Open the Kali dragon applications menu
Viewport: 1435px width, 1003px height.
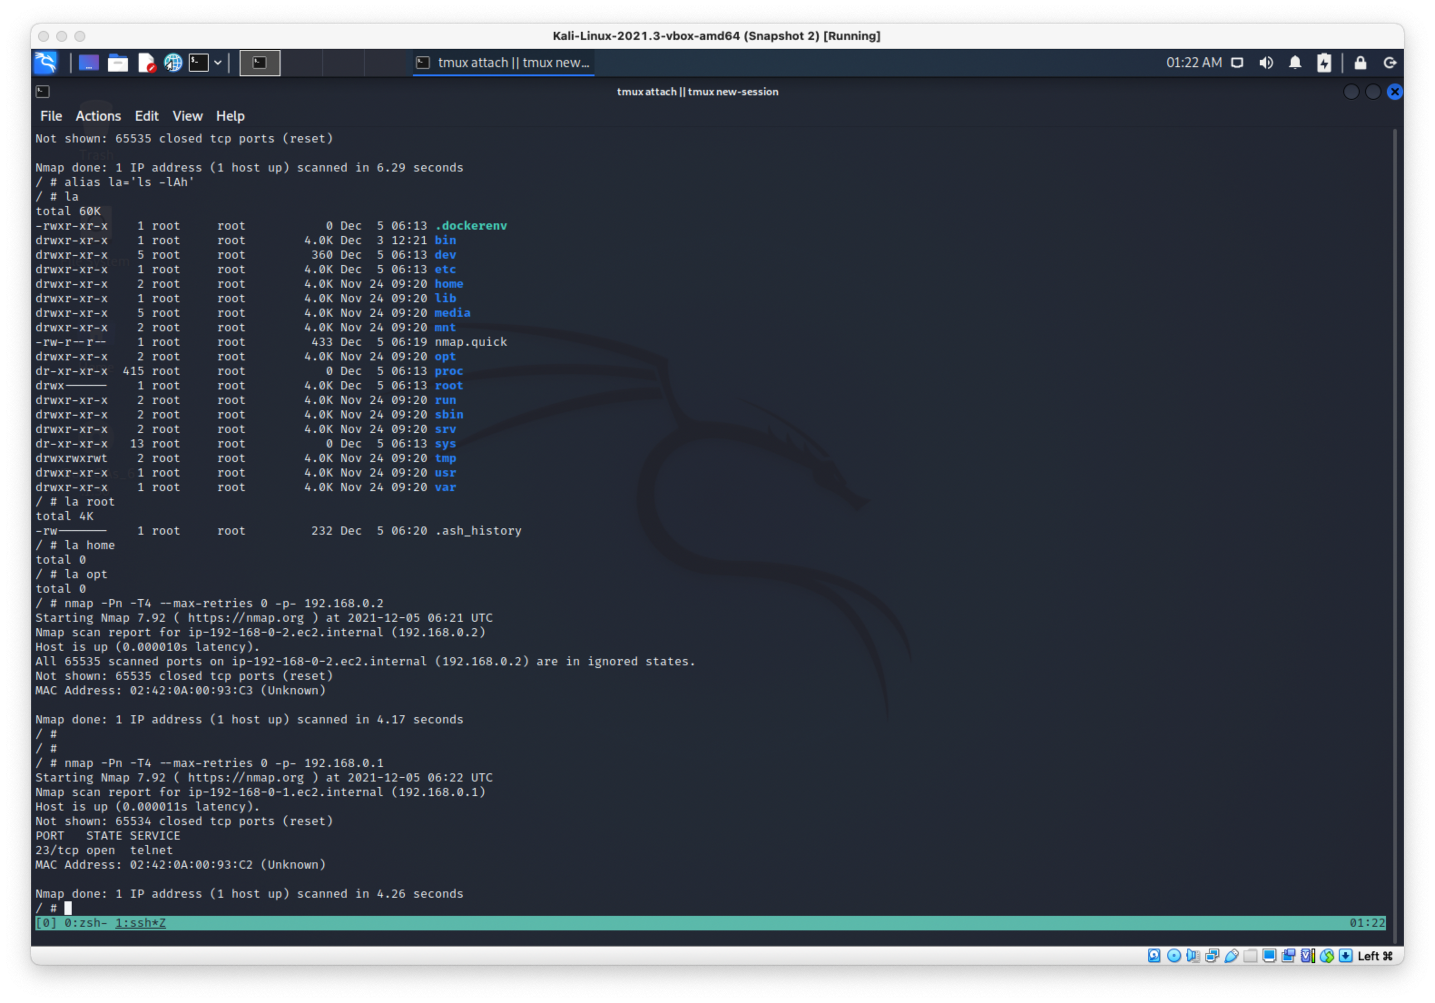(46, 63)
